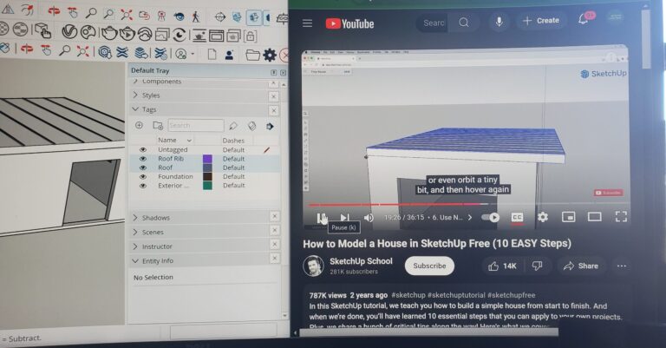Click the Add Tag plus icon
This screenshot has width=666, height=348.
tap(139, 126)
